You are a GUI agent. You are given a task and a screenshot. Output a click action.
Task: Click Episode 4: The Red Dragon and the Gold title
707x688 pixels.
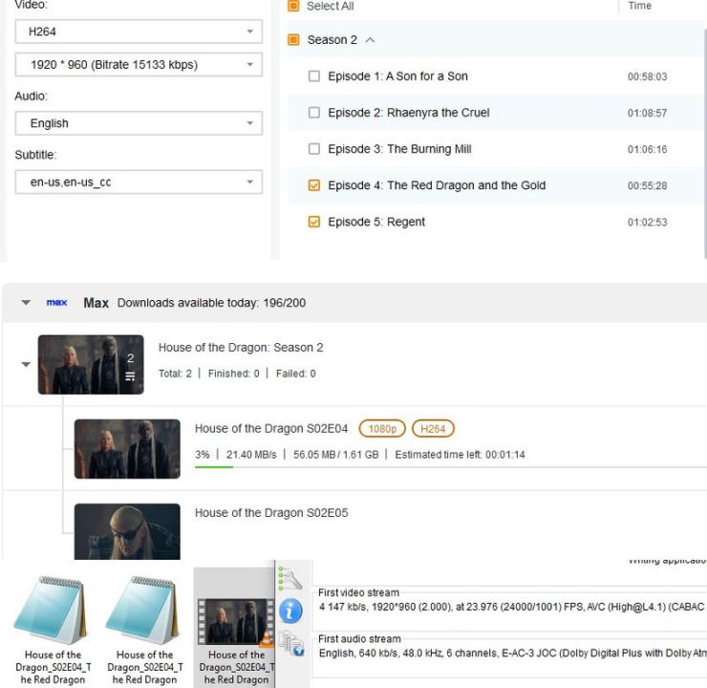(437, 185)
